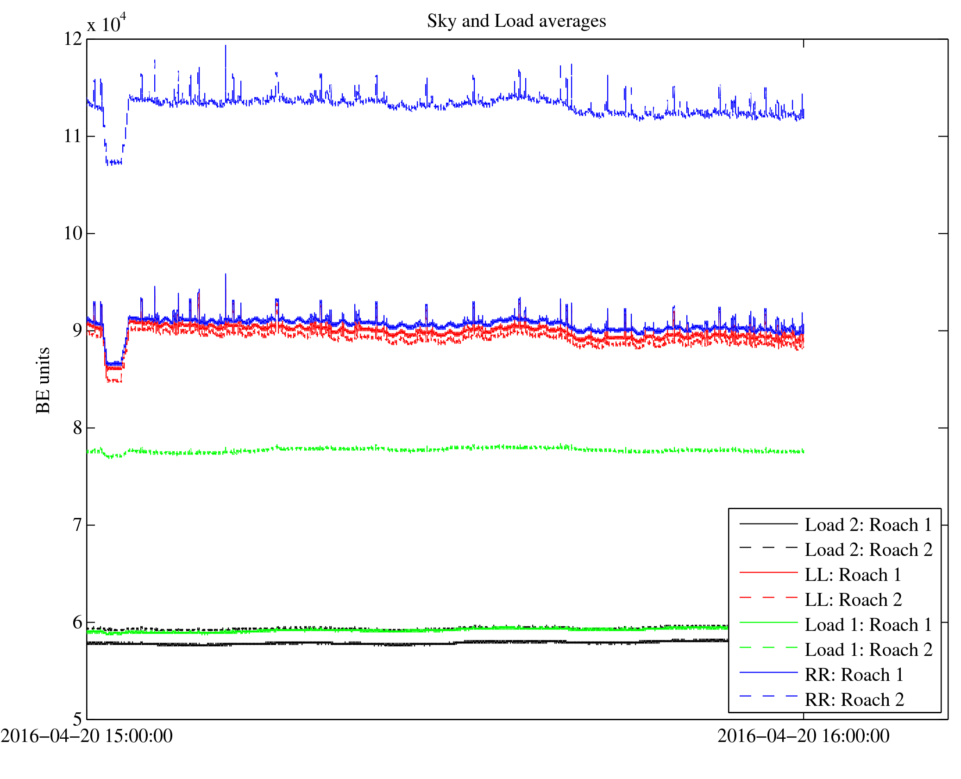The height and width of the screenshot is (779, 961).
Task: Click 'RR: Roach 1' legend label
Action: pos(854,675)
